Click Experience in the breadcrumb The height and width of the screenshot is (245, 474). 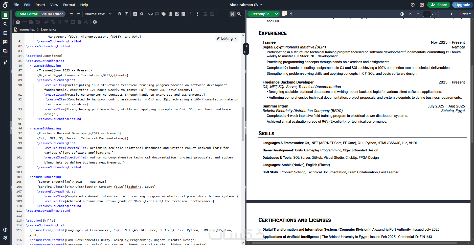pos(49,30)
